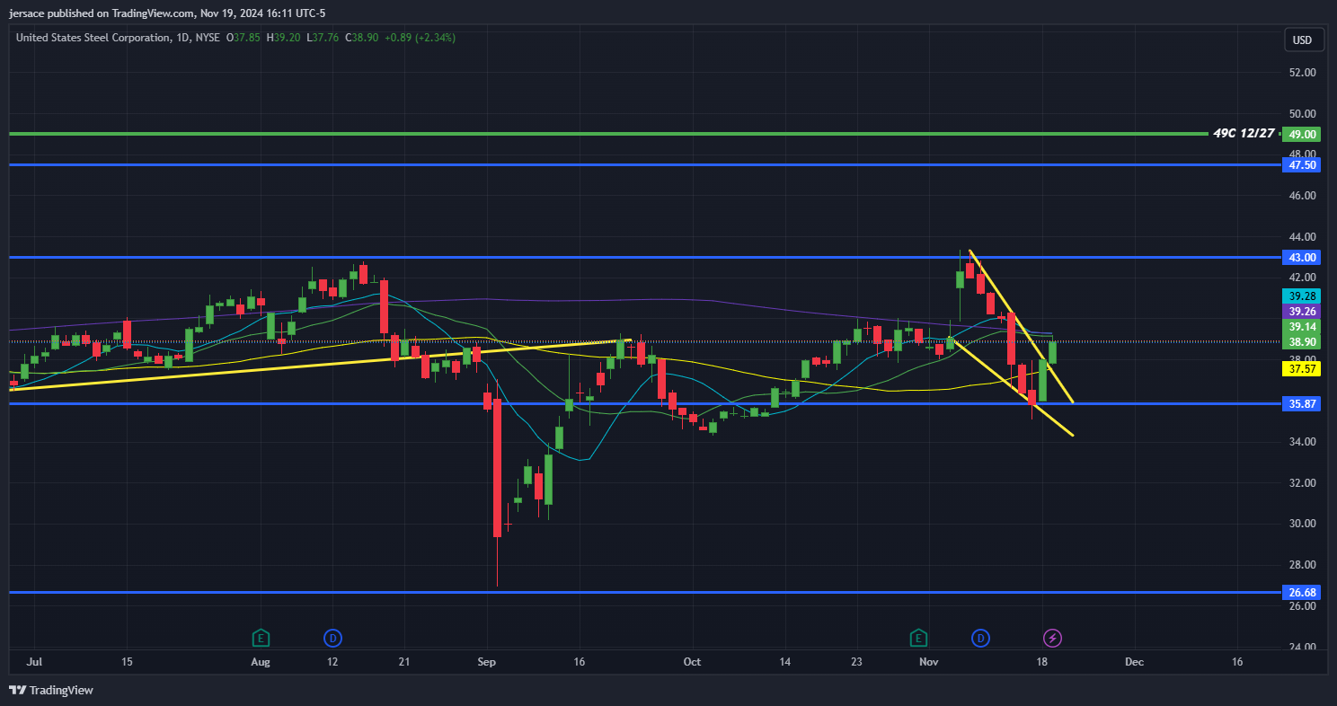Image resolution: width=1337 pixels, height=706 pixels.
Task: Click the low value L37.76
Action: tap(323, 38)
